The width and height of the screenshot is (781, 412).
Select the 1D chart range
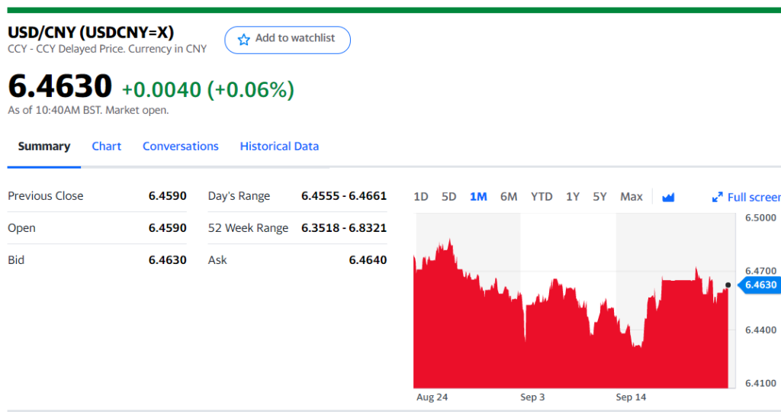[420, 197]
